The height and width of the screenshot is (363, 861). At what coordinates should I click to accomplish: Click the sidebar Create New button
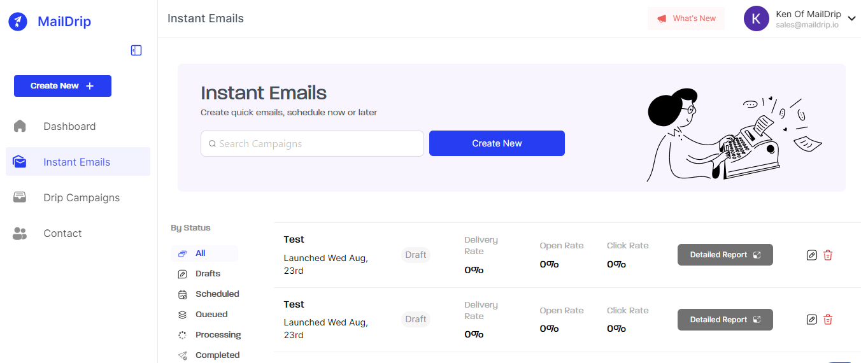click(62, 86)
